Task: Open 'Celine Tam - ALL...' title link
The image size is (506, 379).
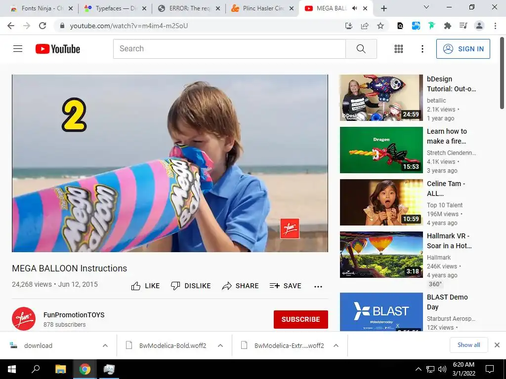Action: click(446, 189)
